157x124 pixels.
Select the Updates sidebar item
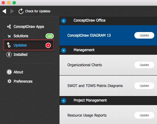coord(28,45)
